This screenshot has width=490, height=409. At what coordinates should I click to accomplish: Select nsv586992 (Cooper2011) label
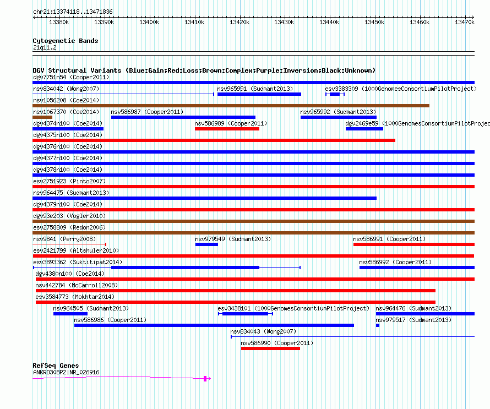click(x=395, y=262)
